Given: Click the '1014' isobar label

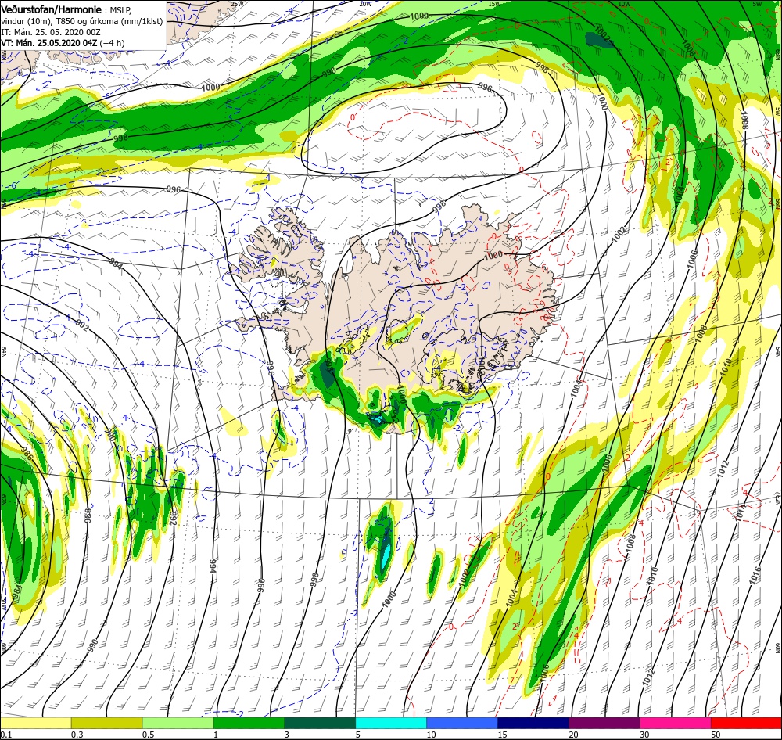Looking at the screenshot, I should [739, 512].
